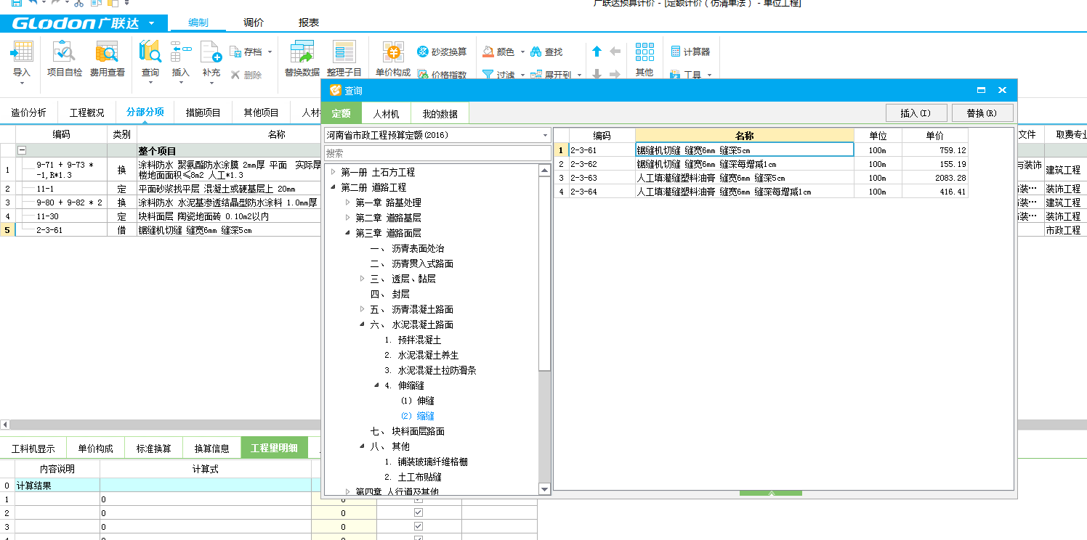This screenshot has width=1087, height=540.
Task: Open the 展开到 dropdown arrow
Action: [580, 75]
